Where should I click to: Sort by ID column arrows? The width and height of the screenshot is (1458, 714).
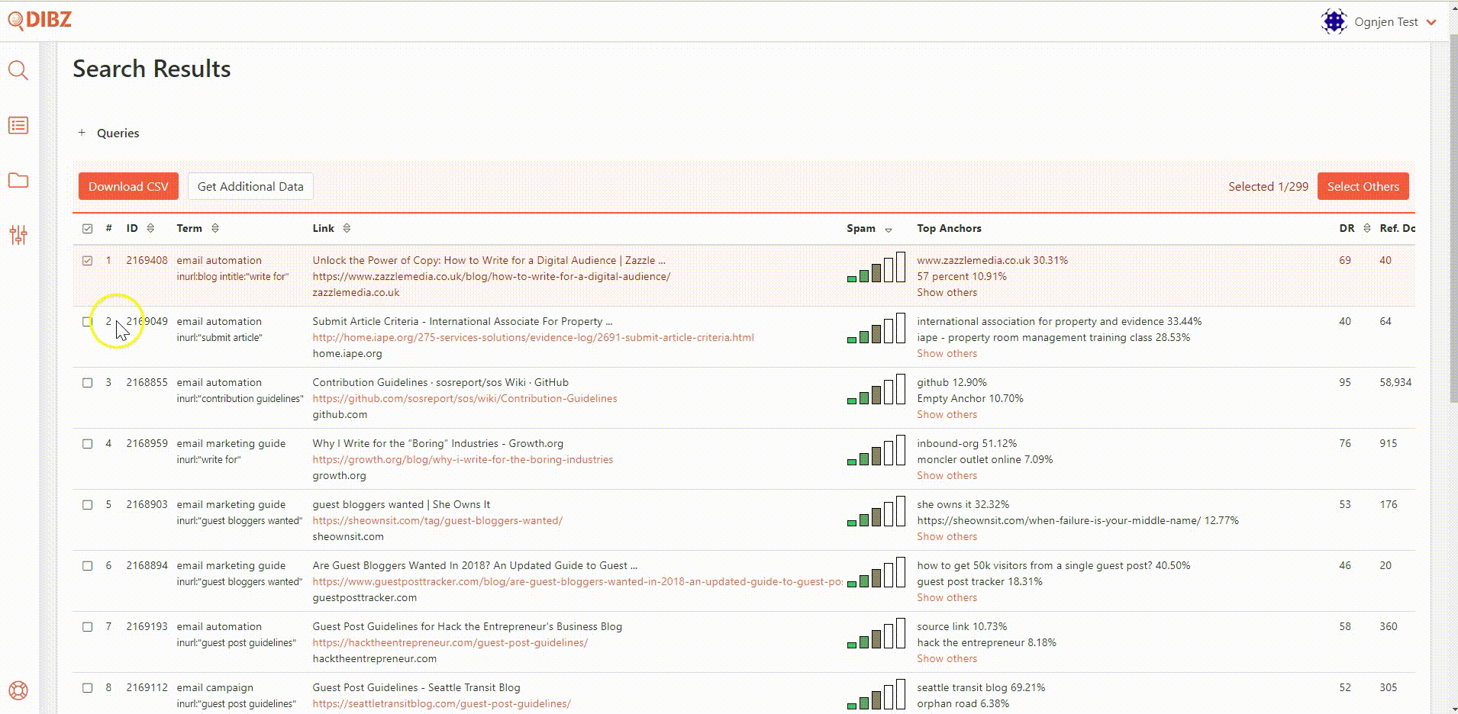pyautogui.click(x=150, y=228)
